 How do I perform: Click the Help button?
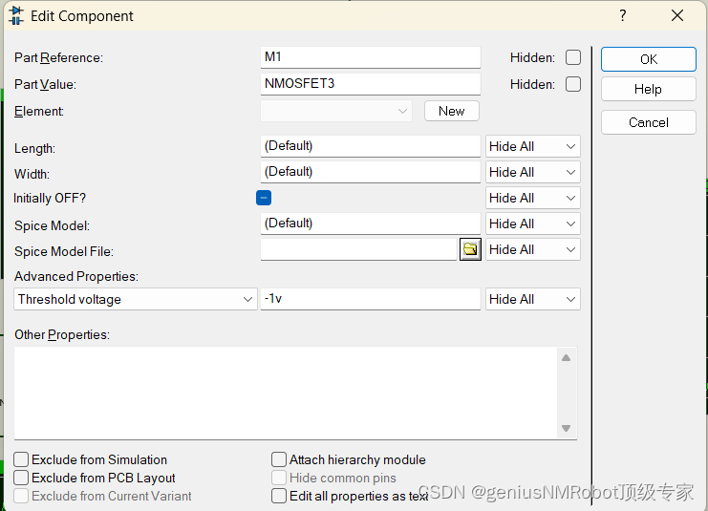[649, 89]
